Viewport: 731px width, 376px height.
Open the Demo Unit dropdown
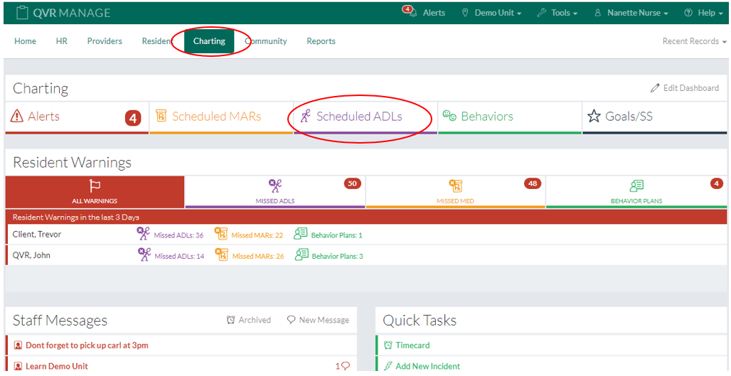tap(491, 13)
